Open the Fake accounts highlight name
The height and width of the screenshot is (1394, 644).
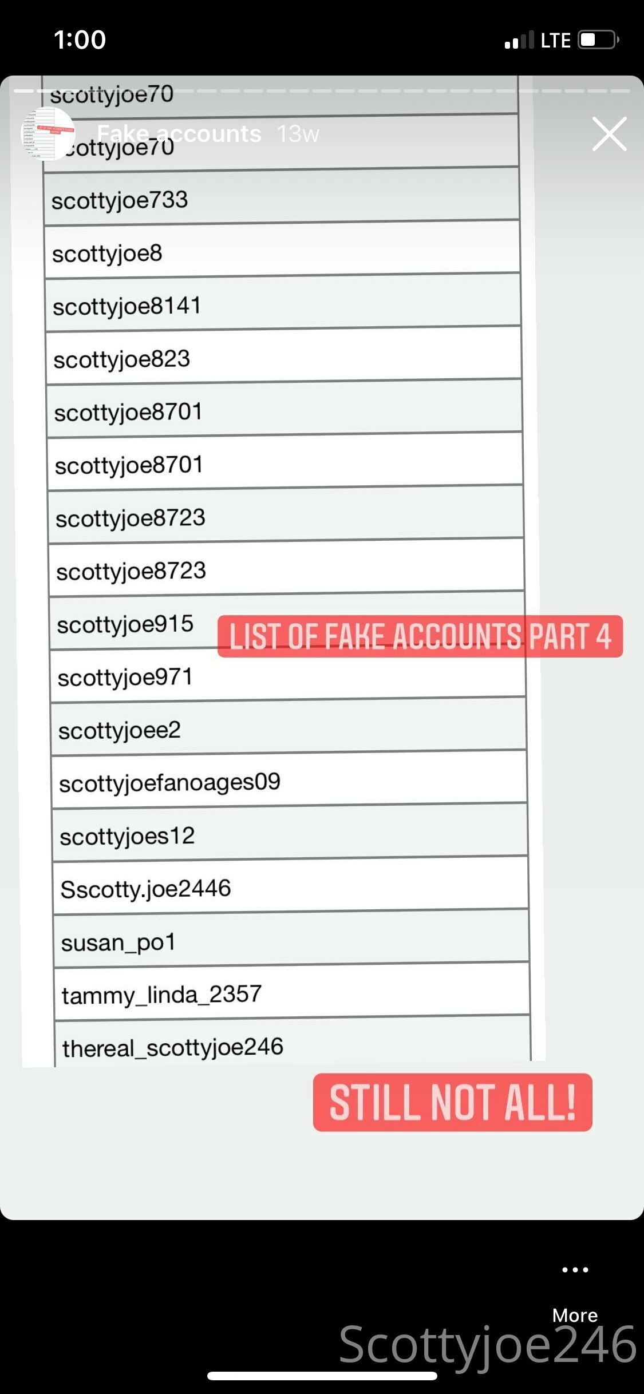click(179, 134)
